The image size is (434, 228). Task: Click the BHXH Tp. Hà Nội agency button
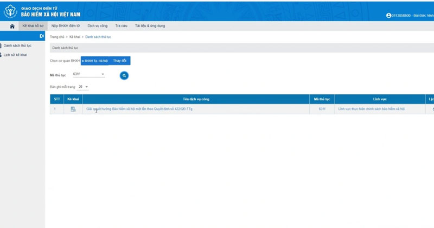95,61
